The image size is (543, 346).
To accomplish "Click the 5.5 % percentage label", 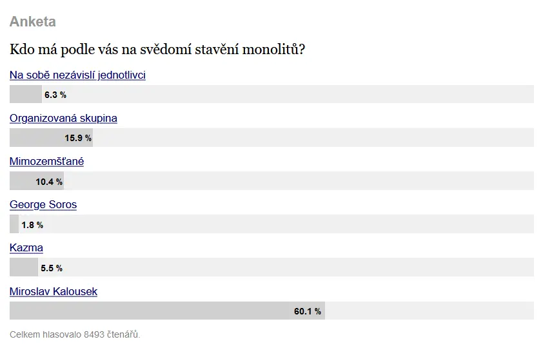I will click(x=52, y=268).
